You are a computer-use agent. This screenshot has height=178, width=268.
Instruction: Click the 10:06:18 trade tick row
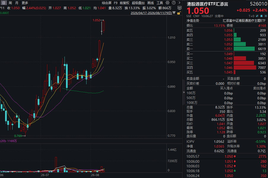click(x=226, y=171)
